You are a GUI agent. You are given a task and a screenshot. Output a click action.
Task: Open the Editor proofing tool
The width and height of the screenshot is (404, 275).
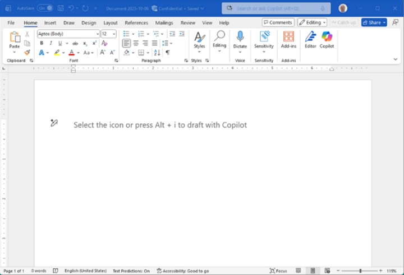click(310, 38)
